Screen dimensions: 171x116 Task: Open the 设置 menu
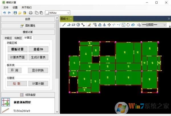click(15, 7)
